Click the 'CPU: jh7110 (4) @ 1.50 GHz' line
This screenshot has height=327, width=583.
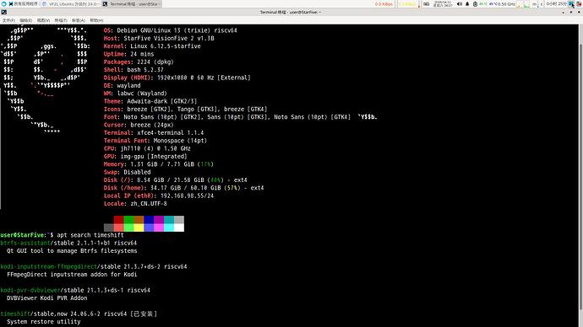click(147, 148)
